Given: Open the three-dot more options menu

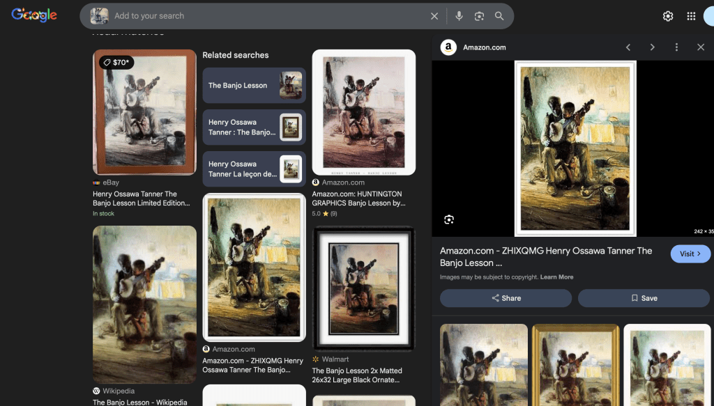Looking at the screenshot, I should (676, 47).
